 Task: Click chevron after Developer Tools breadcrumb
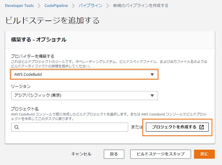pyautogui.click(x=39, y=6)
